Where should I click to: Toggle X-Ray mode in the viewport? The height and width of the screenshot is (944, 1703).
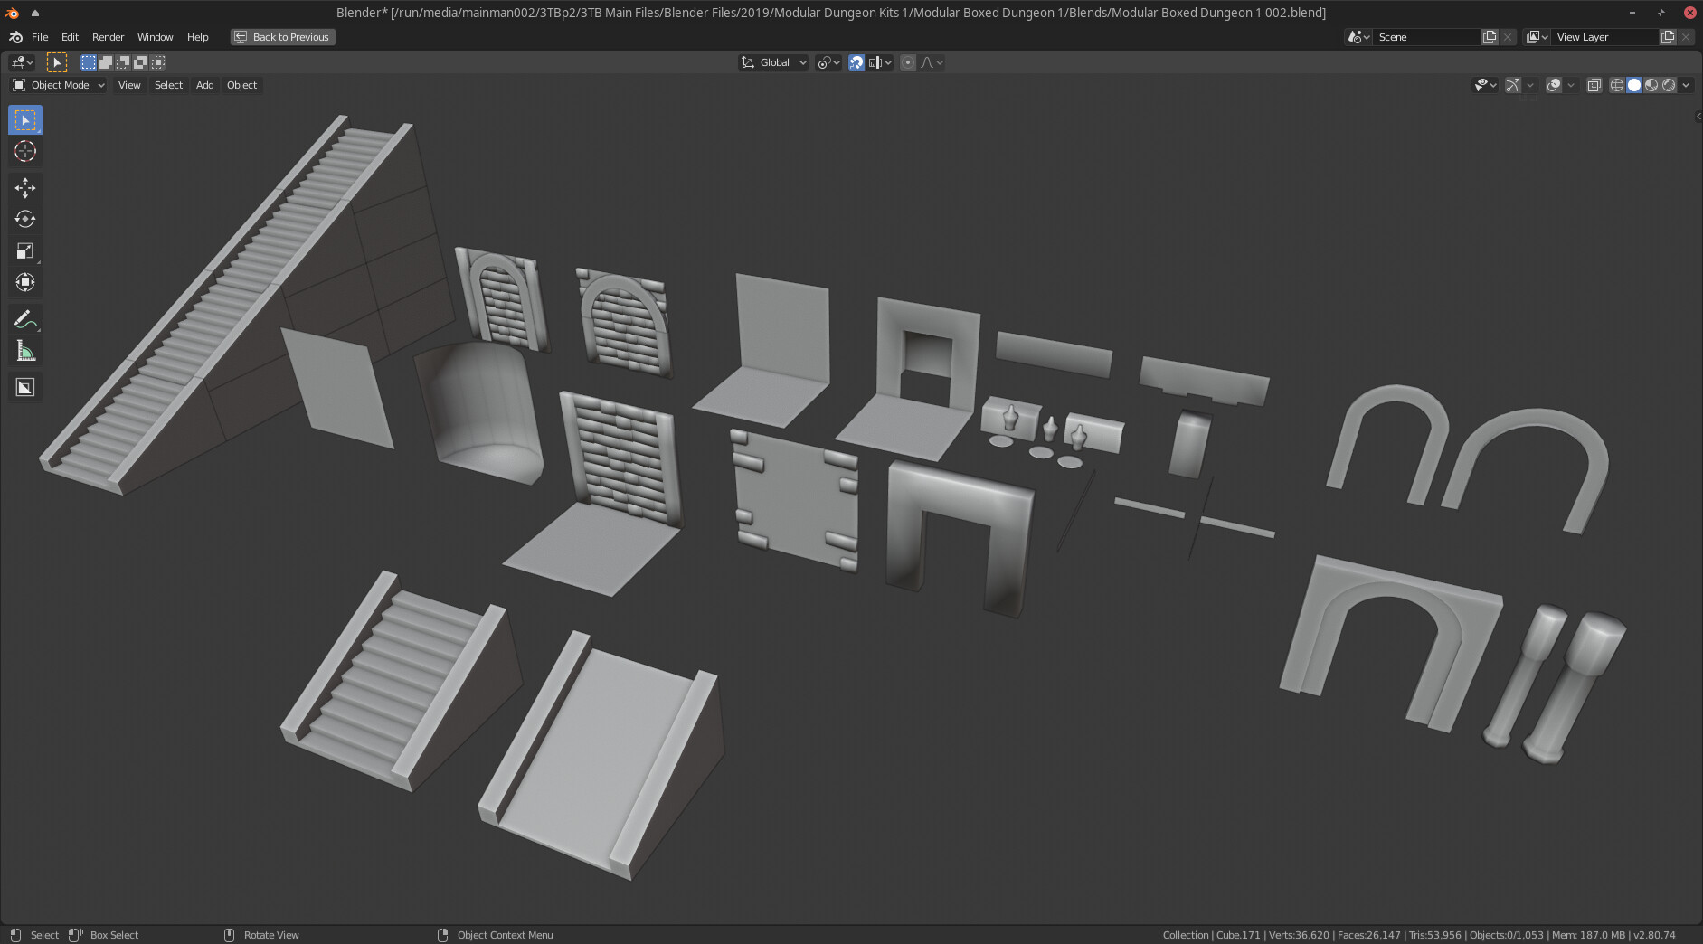[1594, 84]
